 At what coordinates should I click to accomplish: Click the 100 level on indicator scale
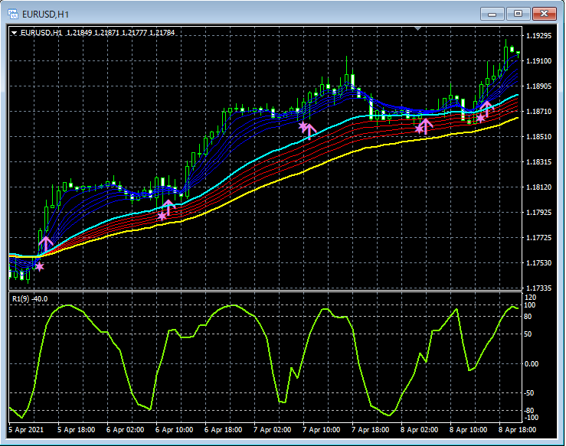(x=528, y=305)
